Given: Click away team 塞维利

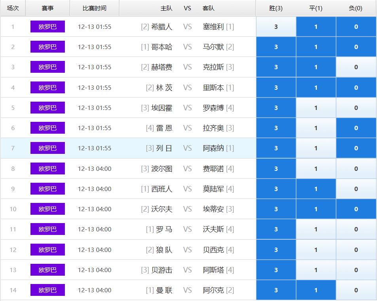Looking at the screenshot, I should (x=213, y=27).
